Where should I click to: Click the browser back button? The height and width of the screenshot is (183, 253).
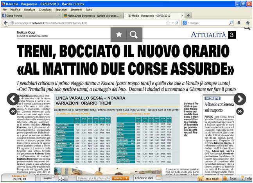(x=5, y=23)
